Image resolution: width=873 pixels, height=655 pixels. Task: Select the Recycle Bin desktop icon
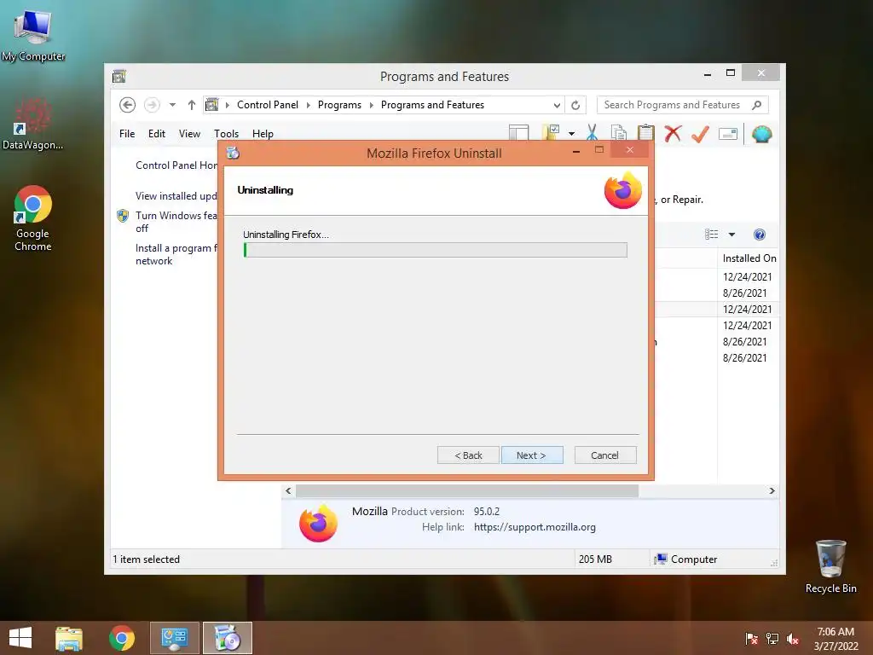click(830, 566)
